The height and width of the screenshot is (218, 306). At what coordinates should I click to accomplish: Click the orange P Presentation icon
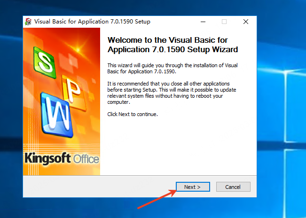[x=74, y=93]
